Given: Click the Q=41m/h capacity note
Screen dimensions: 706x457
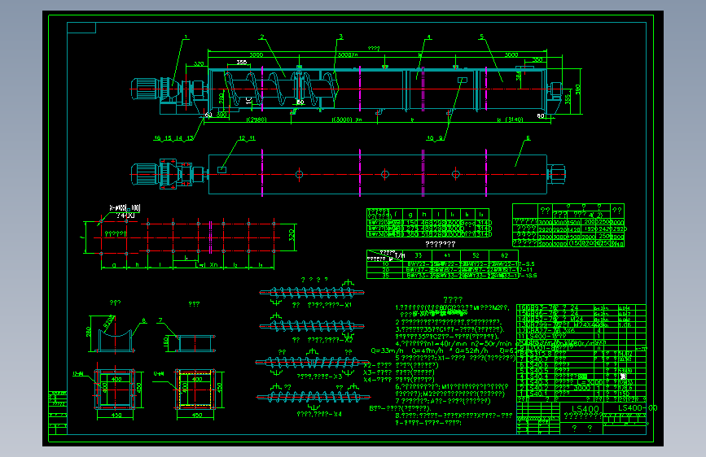Looking at the screenshot, I should pyautogui.click(x=427, y=350).
